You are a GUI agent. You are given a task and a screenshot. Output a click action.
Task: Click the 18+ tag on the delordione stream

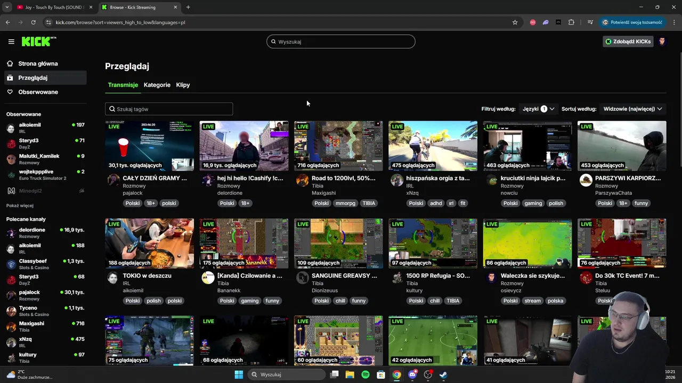(x=245, y=203)
